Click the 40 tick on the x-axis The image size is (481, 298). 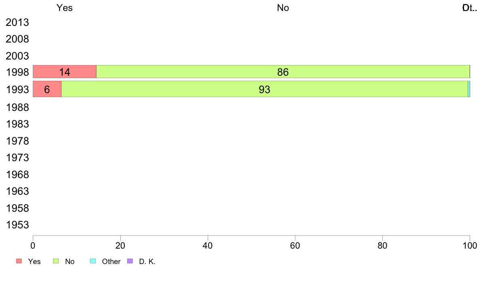point(208,245)
